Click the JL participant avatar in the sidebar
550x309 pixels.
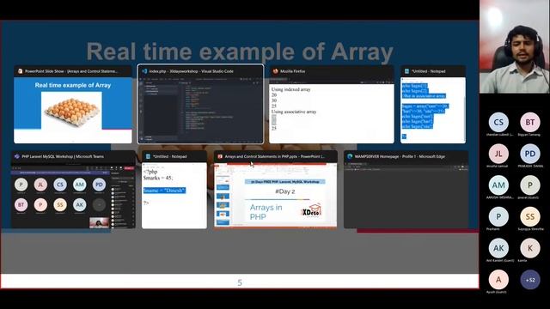(498, 154)
